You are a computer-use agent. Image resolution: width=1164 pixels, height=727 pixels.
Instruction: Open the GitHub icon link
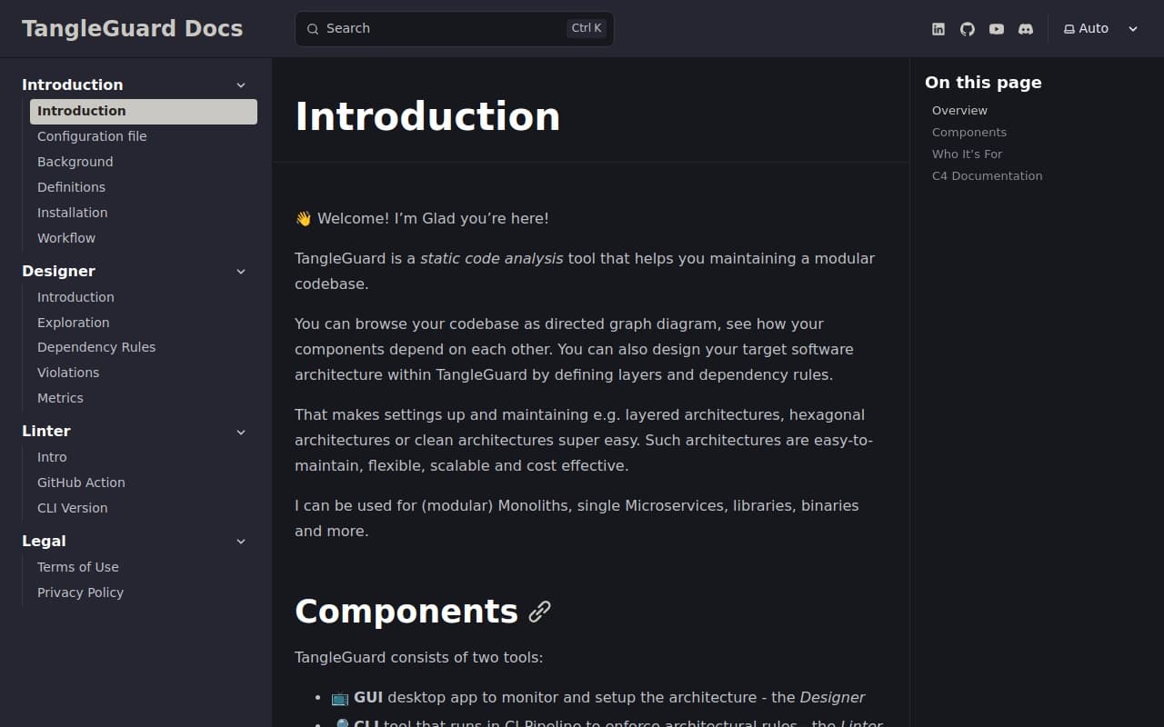point(968,29)
